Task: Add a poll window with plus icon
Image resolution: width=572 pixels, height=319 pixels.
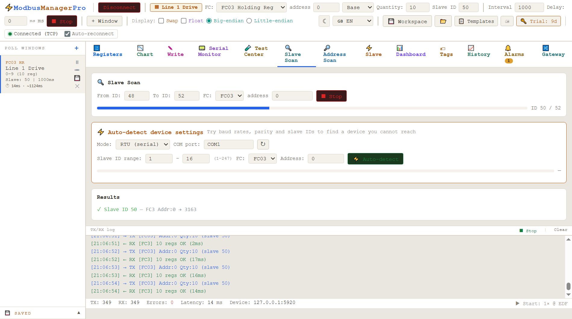Action: tap(77, 48)
